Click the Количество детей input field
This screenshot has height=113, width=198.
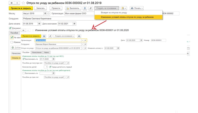46,67
